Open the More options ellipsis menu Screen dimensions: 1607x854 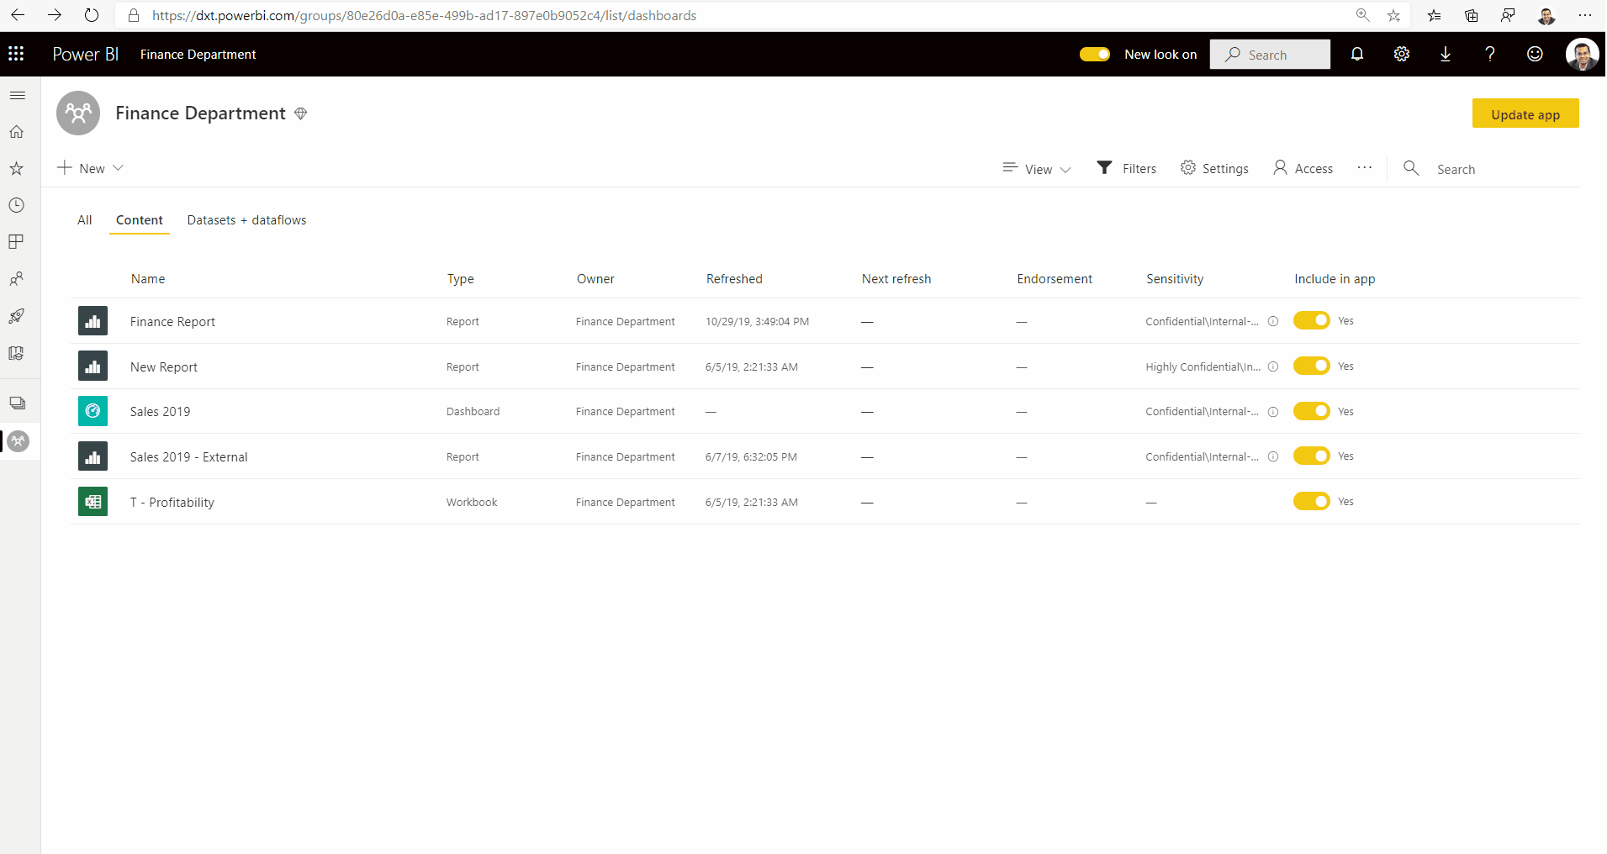pos(1365,167)
